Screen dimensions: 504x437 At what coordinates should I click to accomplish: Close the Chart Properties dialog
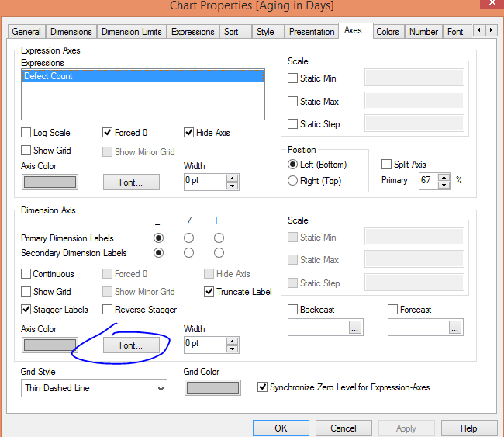(492, 3)
